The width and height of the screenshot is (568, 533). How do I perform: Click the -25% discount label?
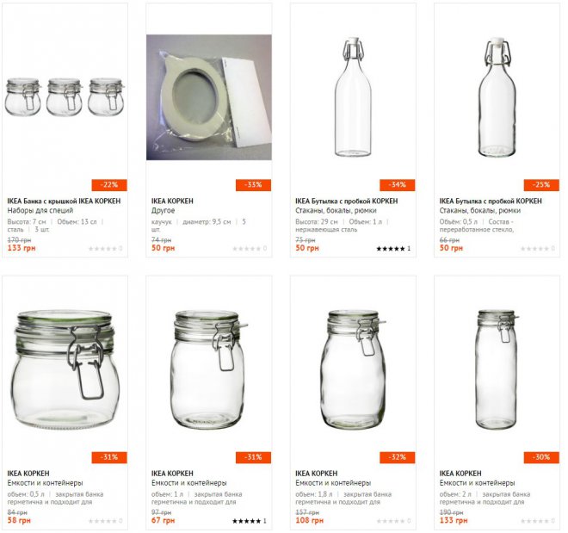[540, 185]
